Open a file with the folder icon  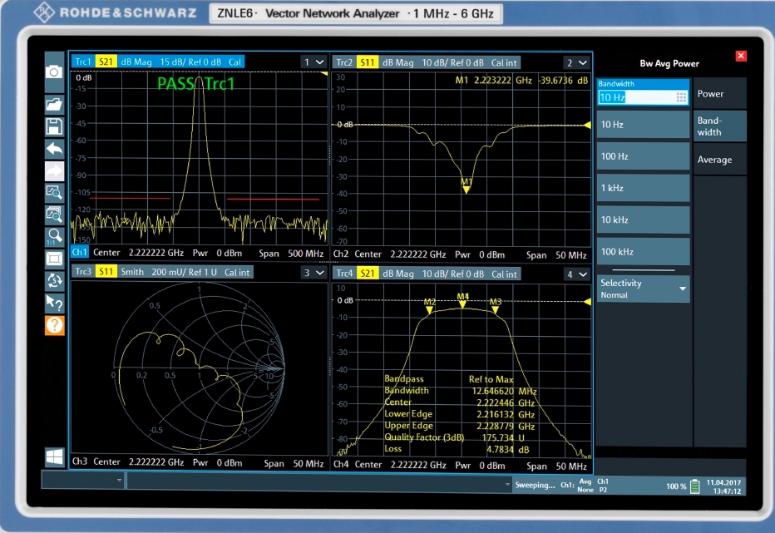[x=54, y=105]
